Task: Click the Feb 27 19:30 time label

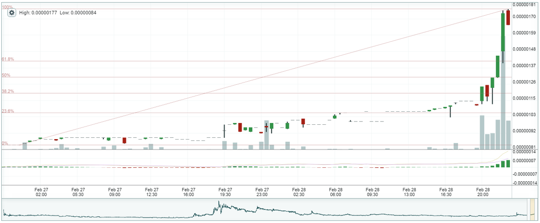Action: pos(225,192)
